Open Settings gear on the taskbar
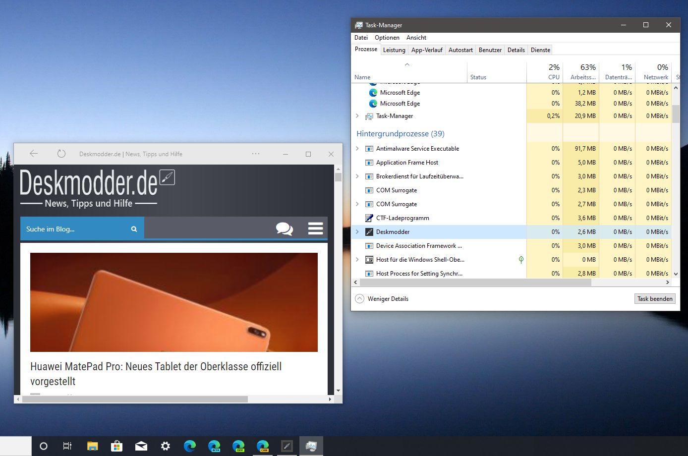 point(166,446)
